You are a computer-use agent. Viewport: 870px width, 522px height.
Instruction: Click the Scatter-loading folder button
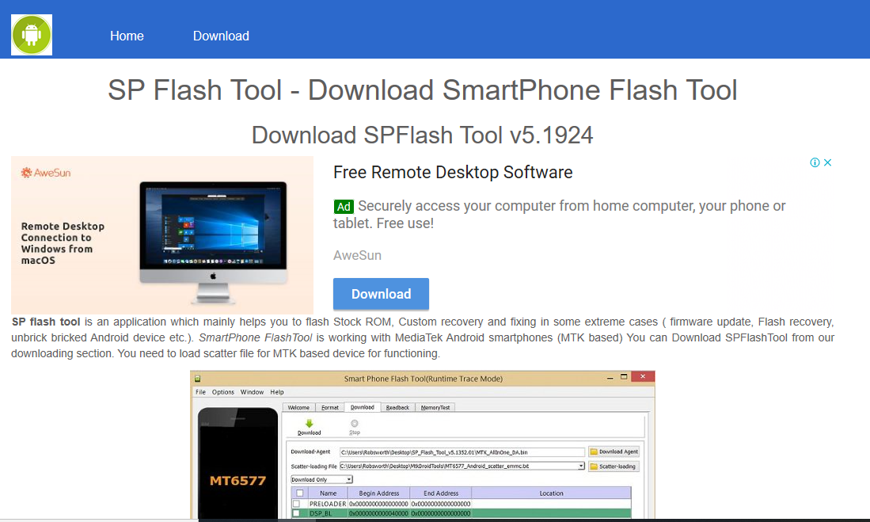(x=614, y=466)
